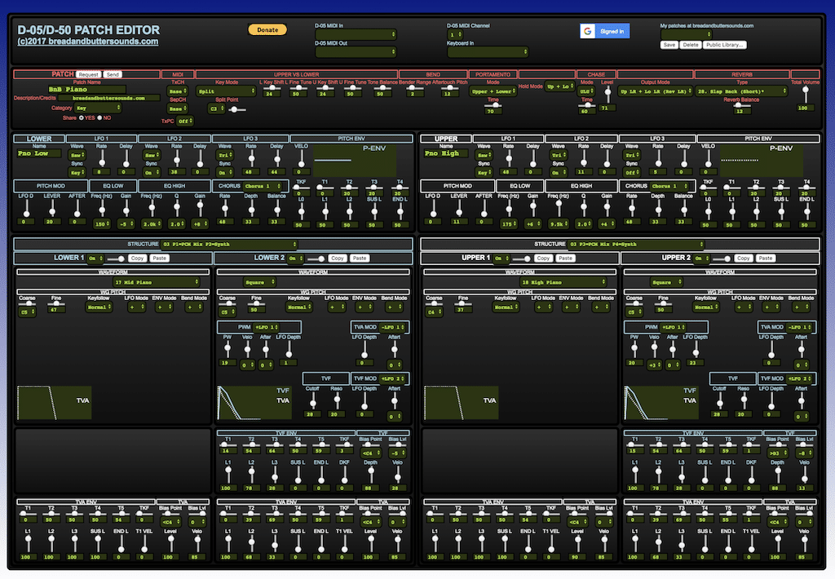835x579 pixels.
Task: Open the My patches dropdown
Action: (x=686, y=34)
